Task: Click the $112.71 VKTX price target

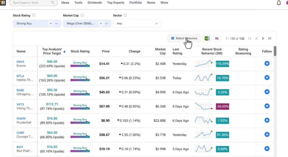Action: [x=52, y=104]
